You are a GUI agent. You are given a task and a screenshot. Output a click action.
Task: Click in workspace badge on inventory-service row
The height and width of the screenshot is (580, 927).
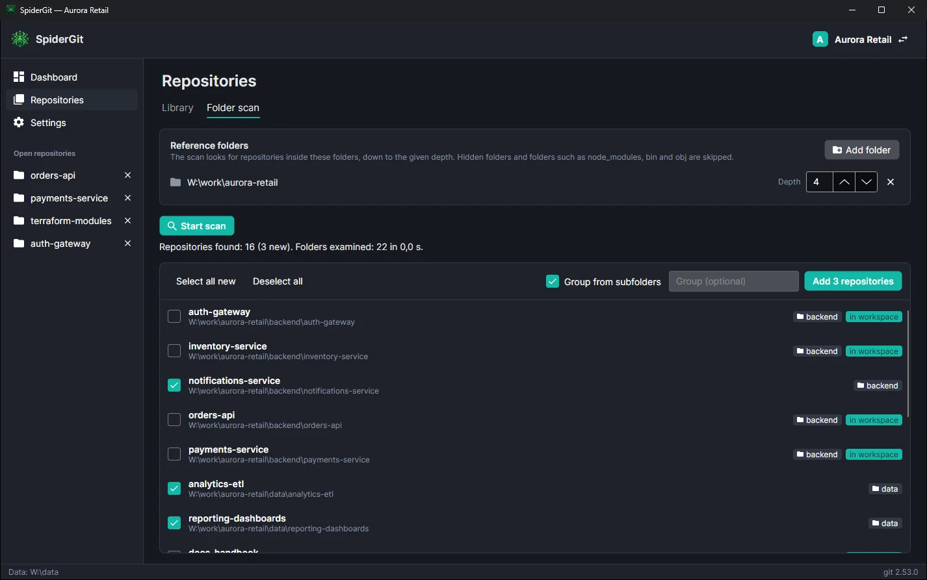coord(874,351)
